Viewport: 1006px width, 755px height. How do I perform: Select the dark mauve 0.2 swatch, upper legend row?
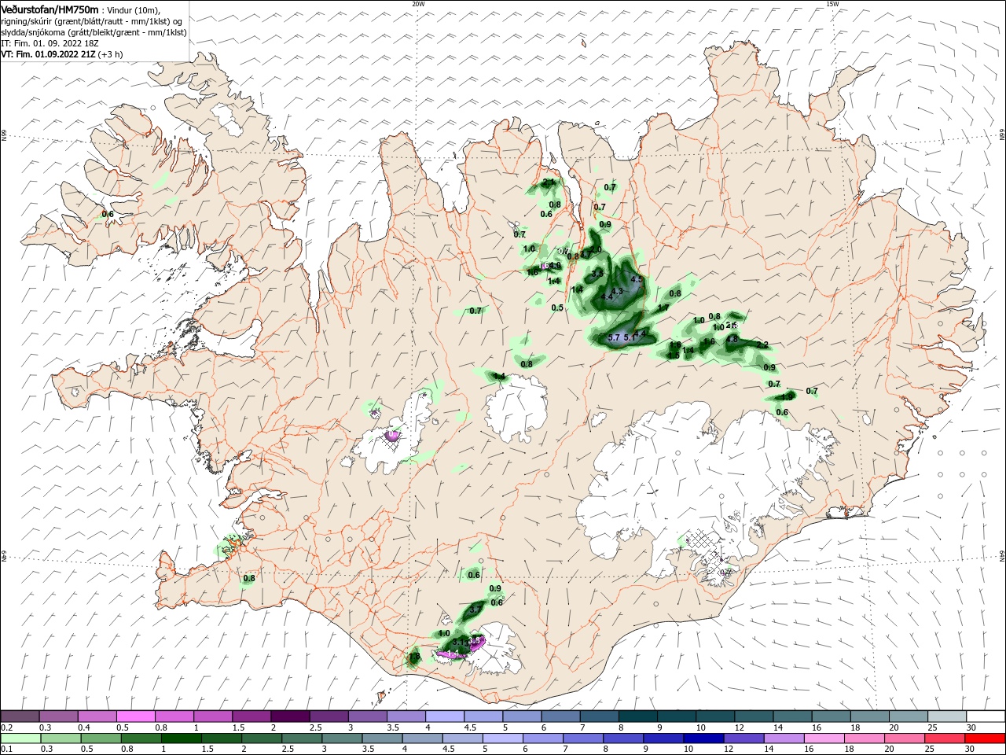pyautogui.click(x=20, y=716)
